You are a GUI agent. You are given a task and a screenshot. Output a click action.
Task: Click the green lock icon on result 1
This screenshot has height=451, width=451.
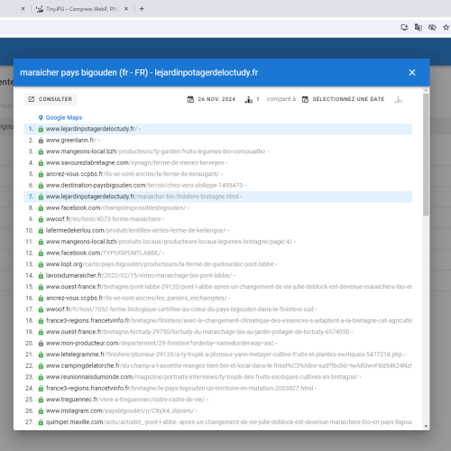(x=41, y=129)
